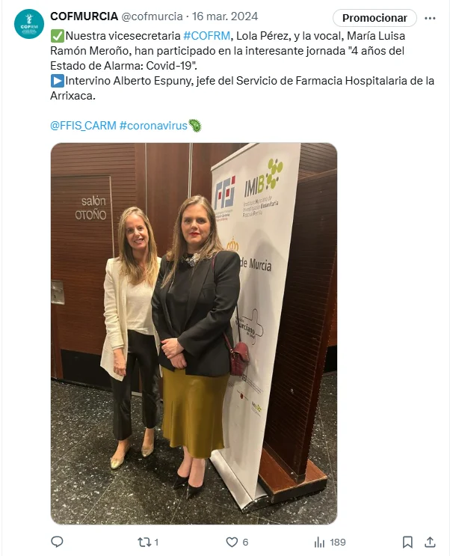Click the likes count 6
Viewport: 450px width, 556px height.
pyautogui.click(x=245, y=542)
